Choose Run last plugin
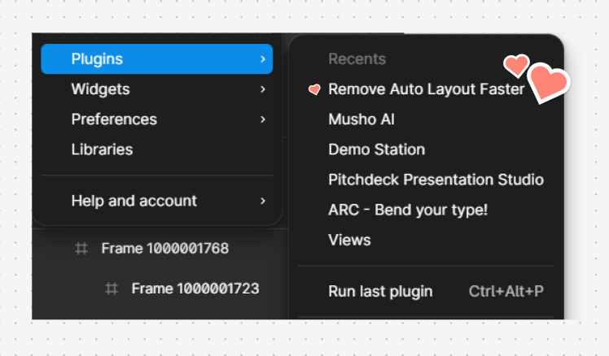The height and width of the screenshot is (356, 609). click(426, 291)
